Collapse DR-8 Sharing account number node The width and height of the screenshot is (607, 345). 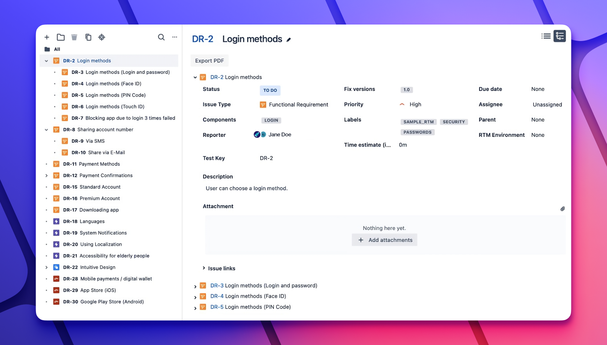tap(46, 130)
